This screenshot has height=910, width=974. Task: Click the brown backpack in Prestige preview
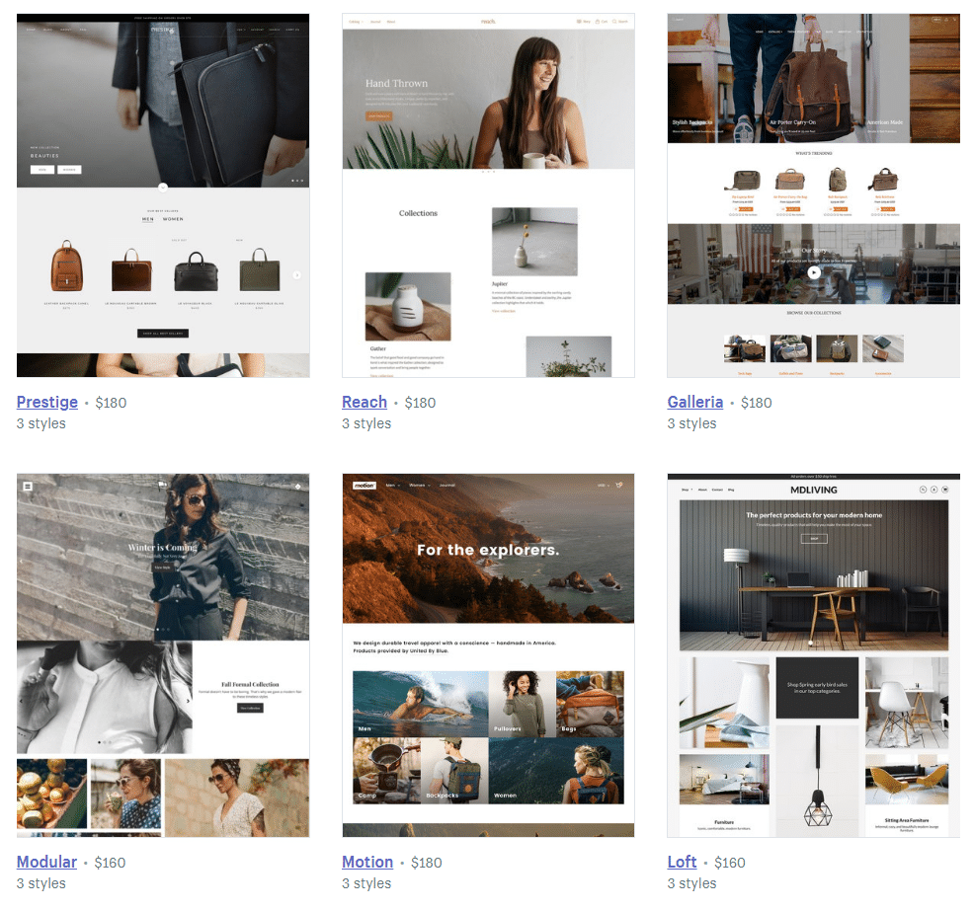[66, 266]
